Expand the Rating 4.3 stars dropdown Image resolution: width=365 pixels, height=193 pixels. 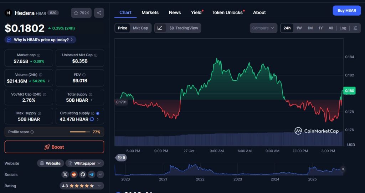click(x=82, y=186)
